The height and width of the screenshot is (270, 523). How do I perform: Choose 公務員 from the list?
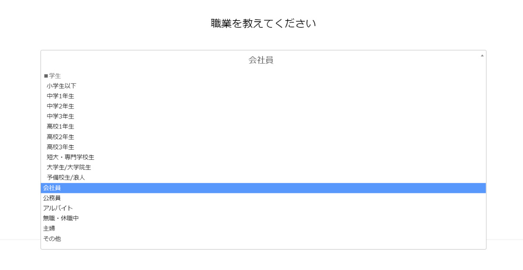(x=52, y=198)
